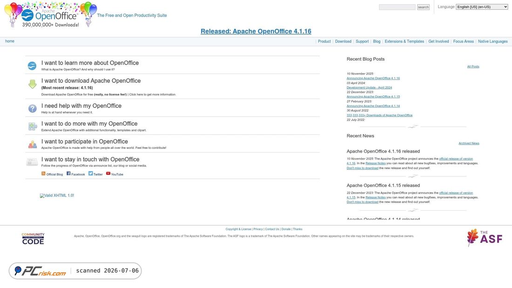512x288 pixels.
Task: Open the Archived News link
Action: [x=469, y=143]
